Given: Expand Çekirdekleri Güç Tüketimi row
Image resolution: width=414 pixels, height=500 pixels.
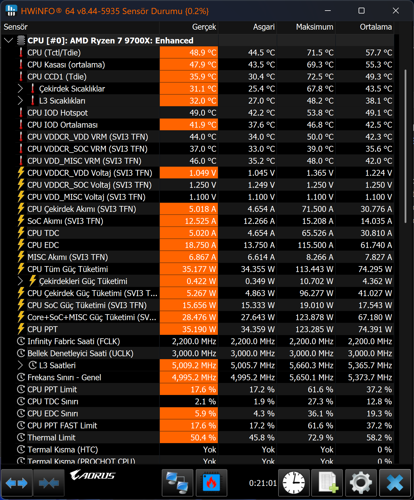Looking at the screenshot, I should pos(20,281).
